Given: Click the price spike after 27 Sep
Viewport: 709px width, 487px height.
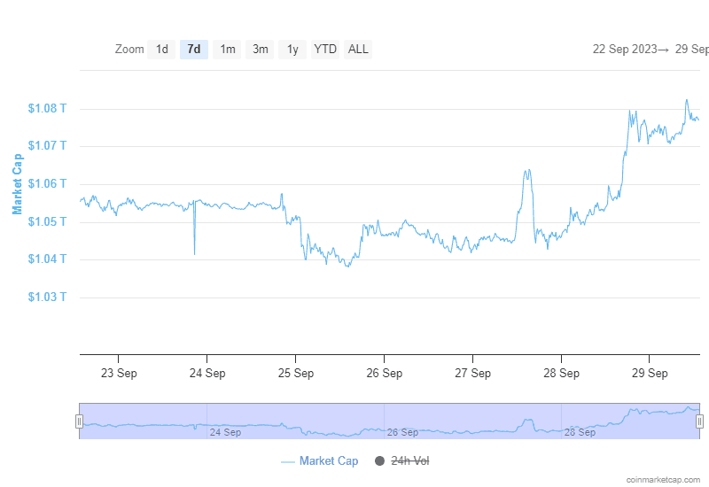Looking at the screenshot, I should click(527, 171).
